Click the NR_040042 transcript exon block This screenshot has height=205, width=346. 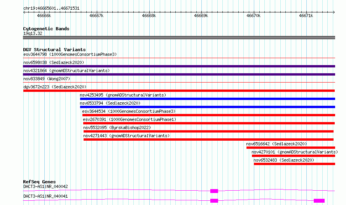click(x=214, y=191)
